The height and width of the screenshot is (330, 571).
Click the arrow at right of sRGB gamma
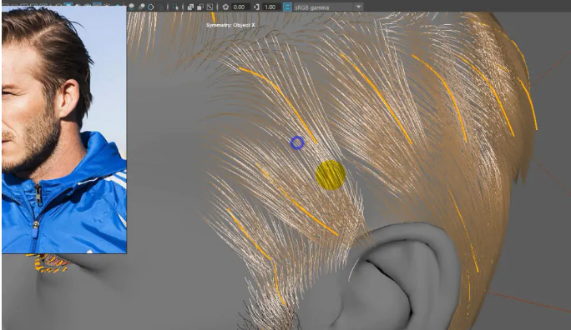coord(358,7)
